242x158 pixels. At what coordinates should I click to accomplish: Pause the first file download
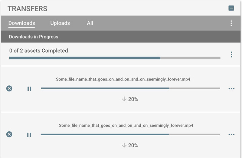pos(29,89)
